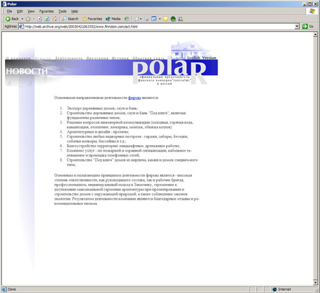Click the English Version link

point(201,58)
